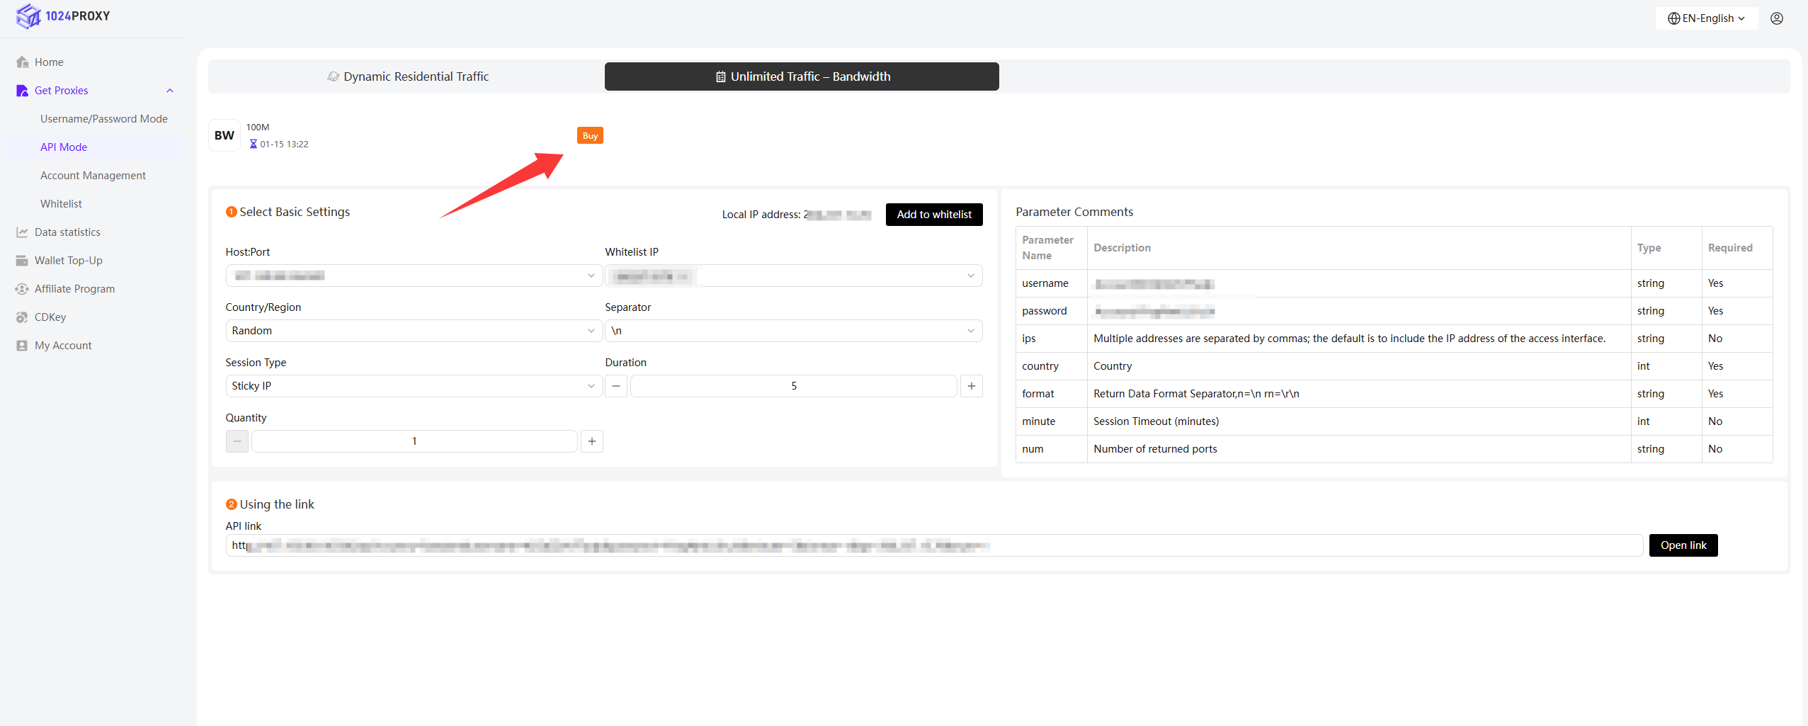The width and height of the screenshot is (1808, 726).
Task: Open the CDKey section
Action: [x=50, y=317]
